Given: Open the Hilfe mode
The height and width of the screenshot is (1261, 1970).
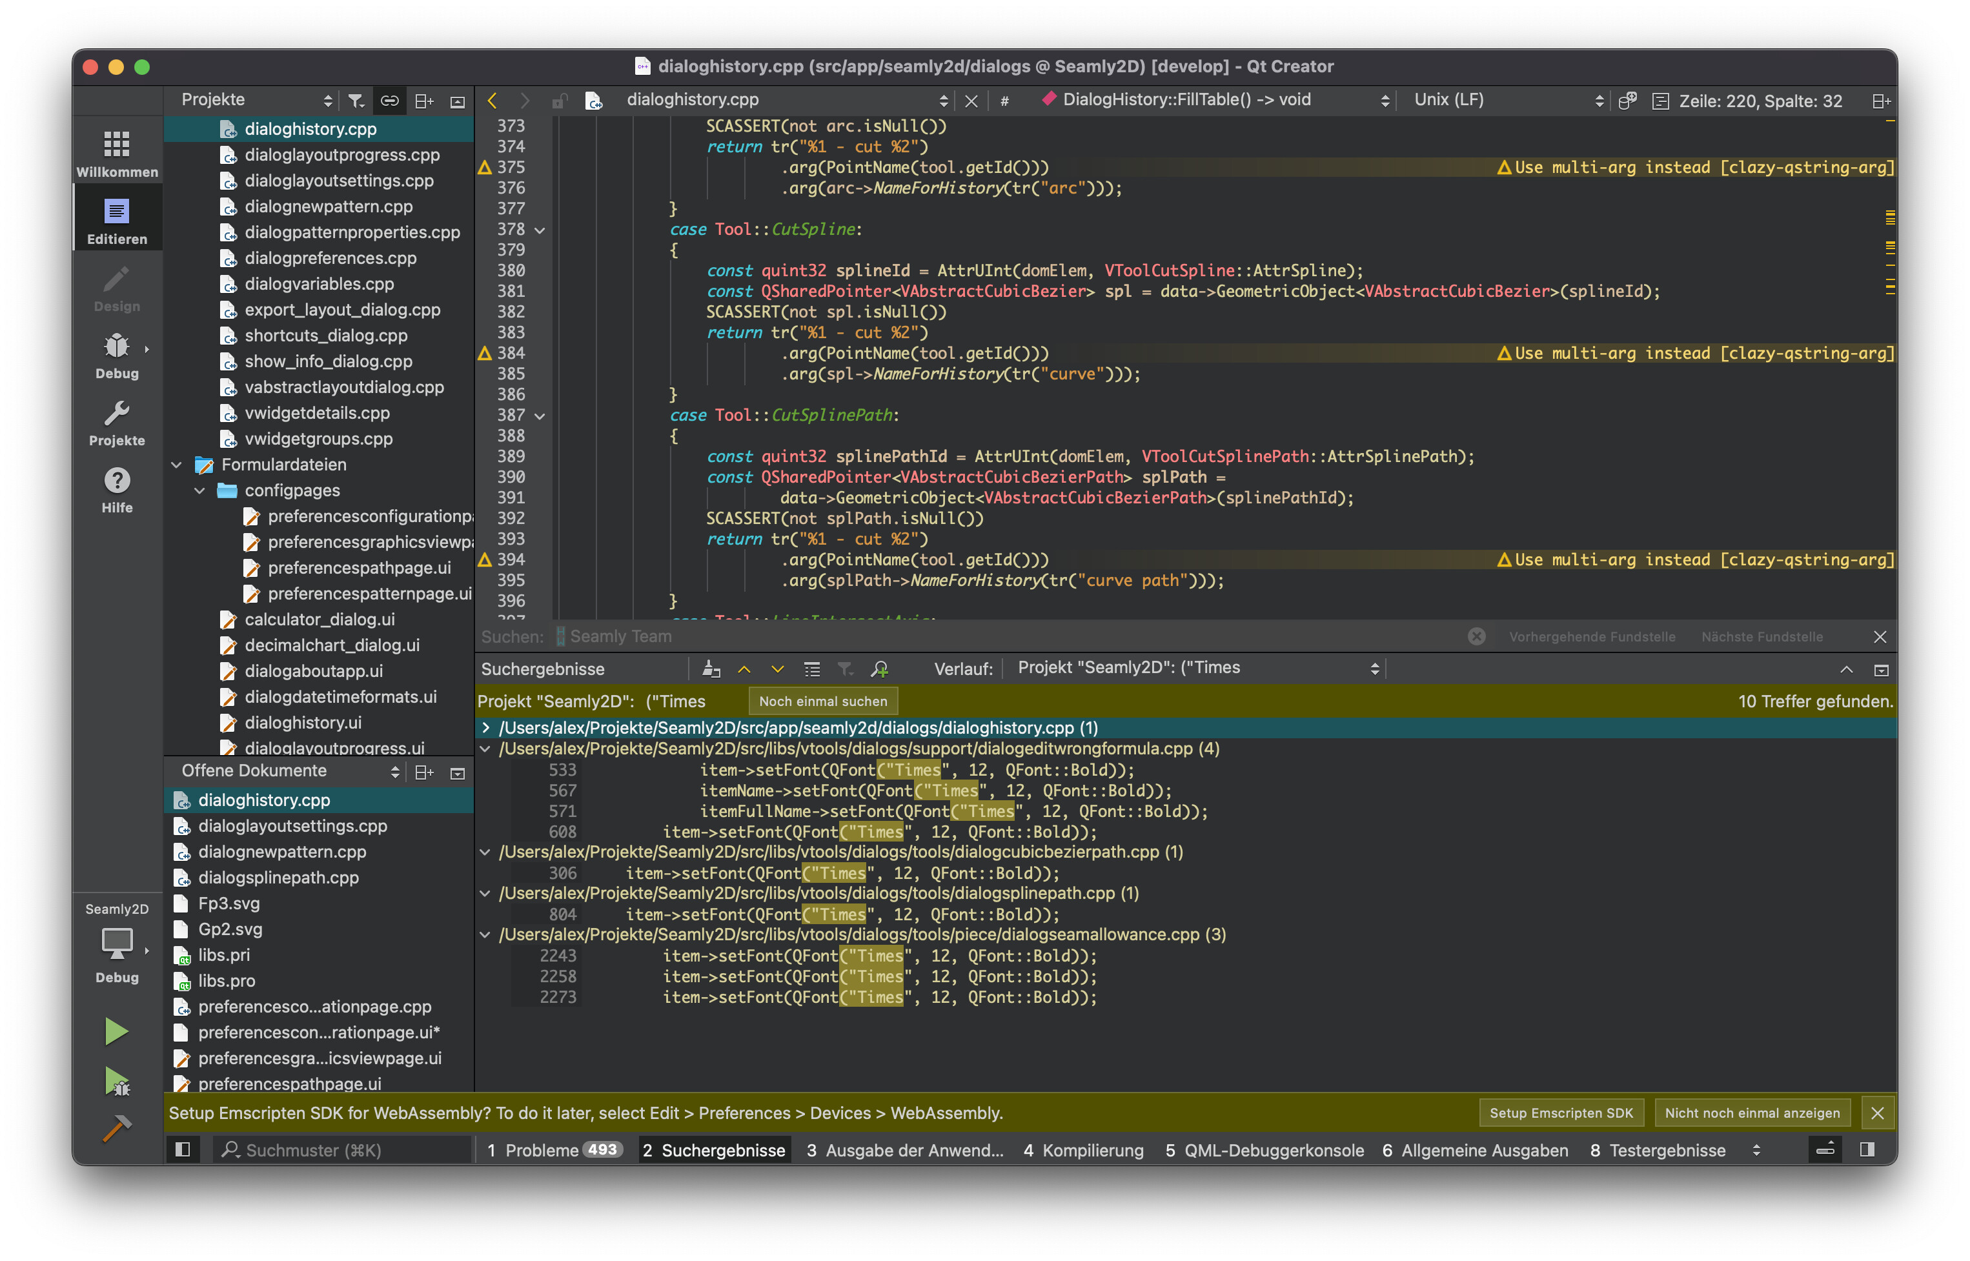Looking at the screenshot, I should pos(117,489).
